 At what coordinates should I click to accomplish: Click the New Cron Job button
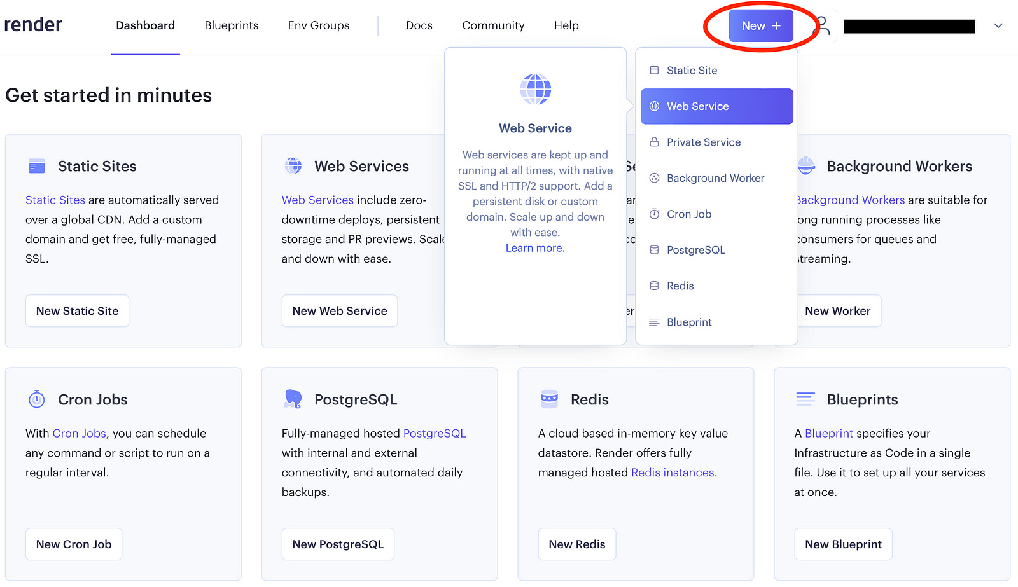pyautogui.click(x=74, y=544)
